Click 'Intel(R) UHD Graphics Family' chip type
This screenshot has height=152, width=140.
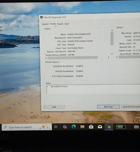tap(80, 41)
